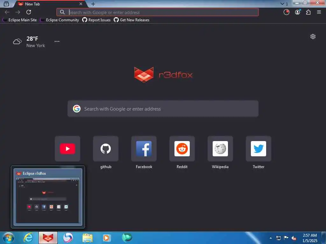This screenshot has height=244, width=326.
Task: Open the Report Issues bookmark
Action: [96, 20]
